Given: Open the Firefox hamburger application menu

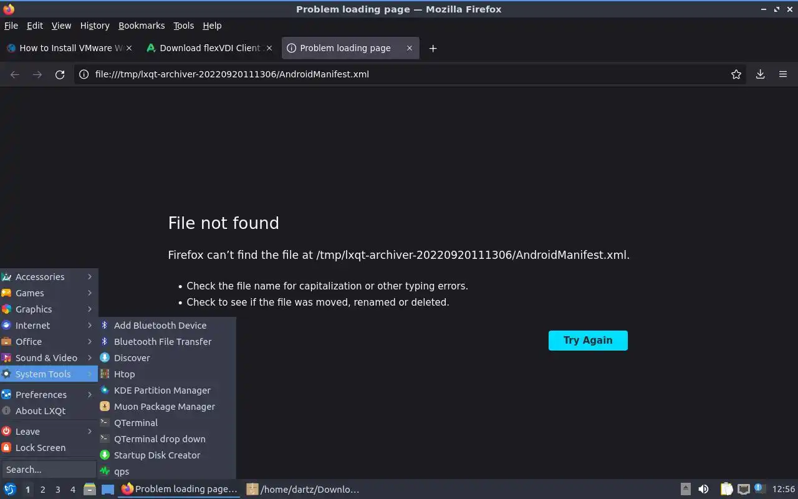Looking at the screenshot, I should [783, 74].
